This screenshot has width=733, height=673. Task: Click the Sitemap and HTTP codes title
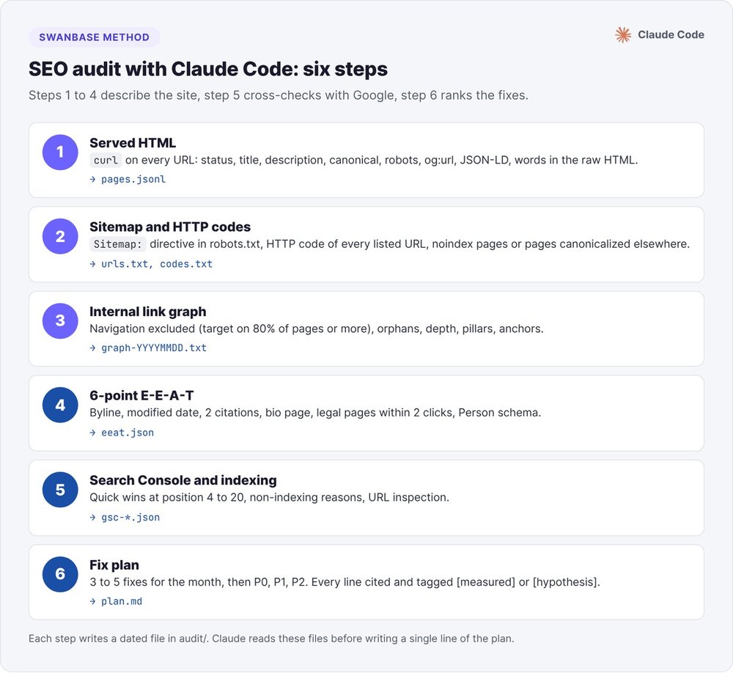[x=170, y=227]
